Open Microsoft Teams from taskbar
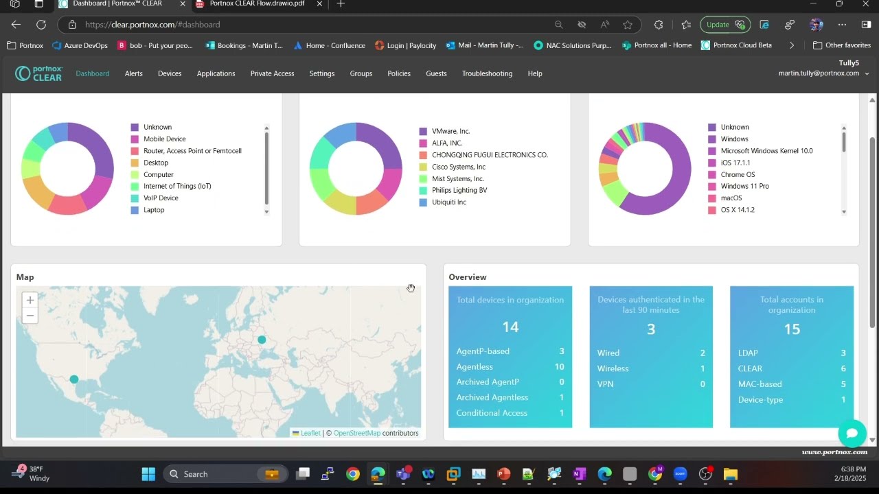 403,474
